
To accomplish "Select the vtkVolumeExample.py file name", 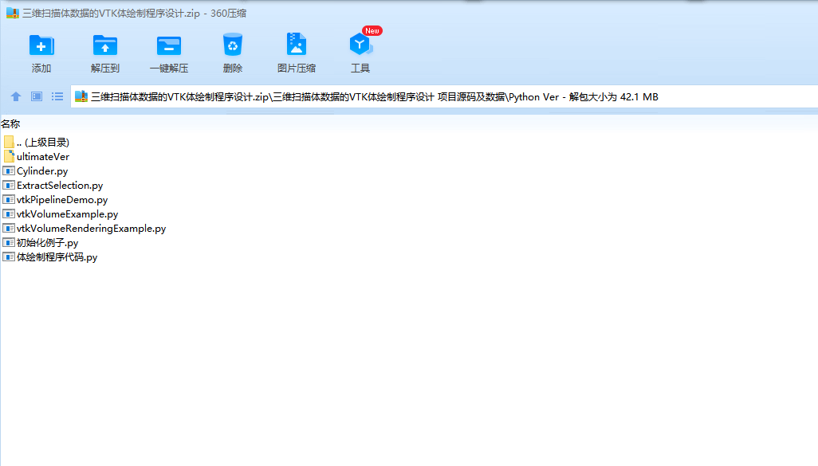I will tap(67, 214).
